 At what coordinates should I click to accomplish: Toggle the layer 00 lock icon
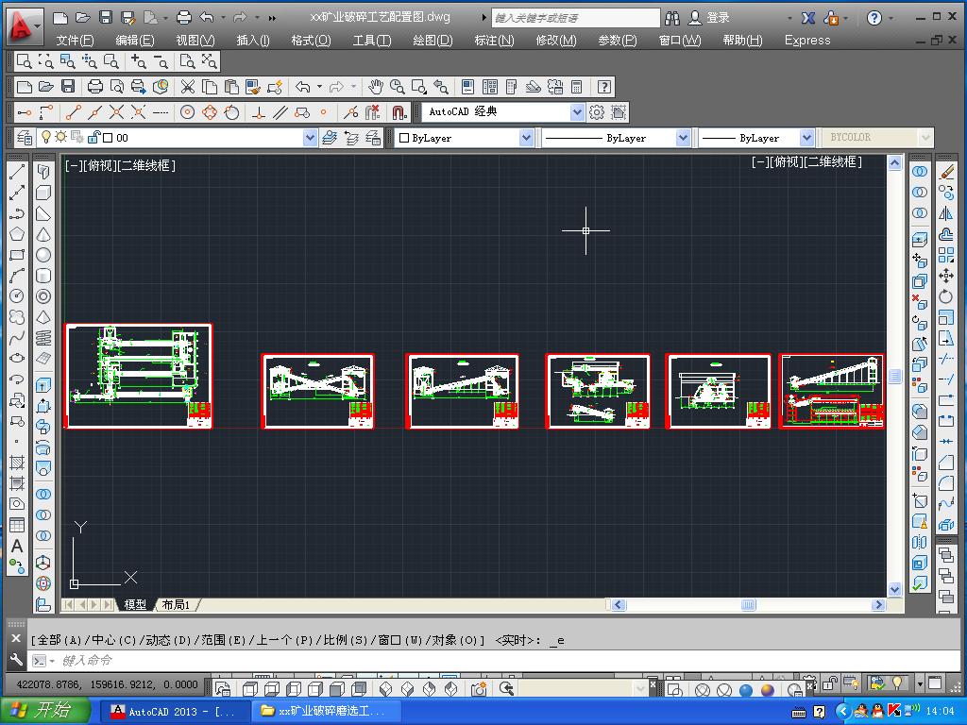[x=93, y=138]
